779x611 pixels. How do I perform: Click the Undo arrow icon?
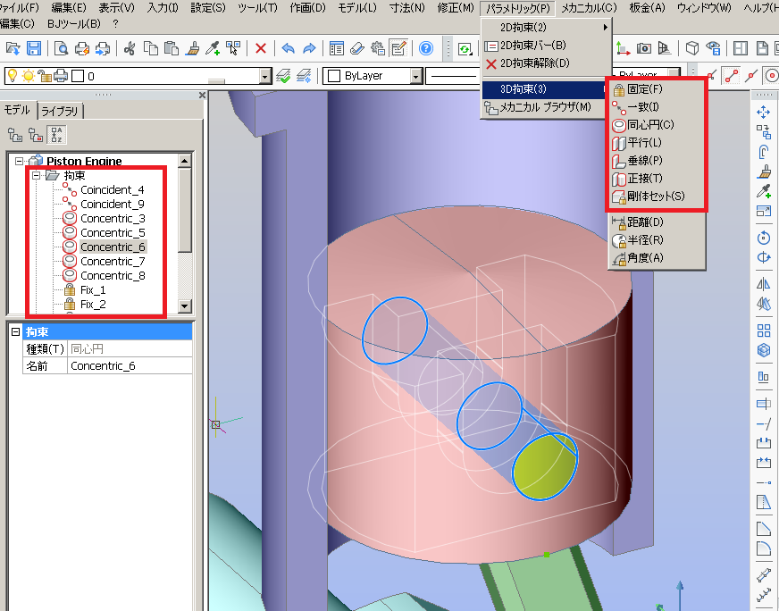coord(288,48)
